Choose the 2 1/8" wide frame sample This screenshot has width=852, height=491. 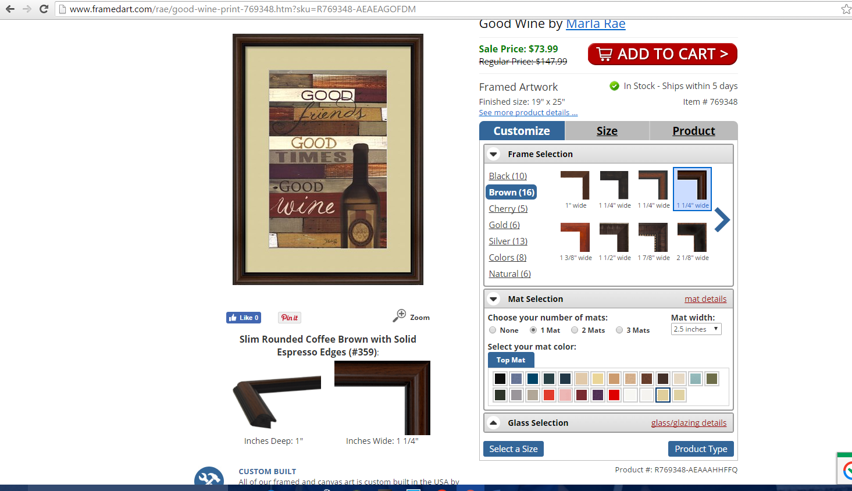tap(692, 241)
